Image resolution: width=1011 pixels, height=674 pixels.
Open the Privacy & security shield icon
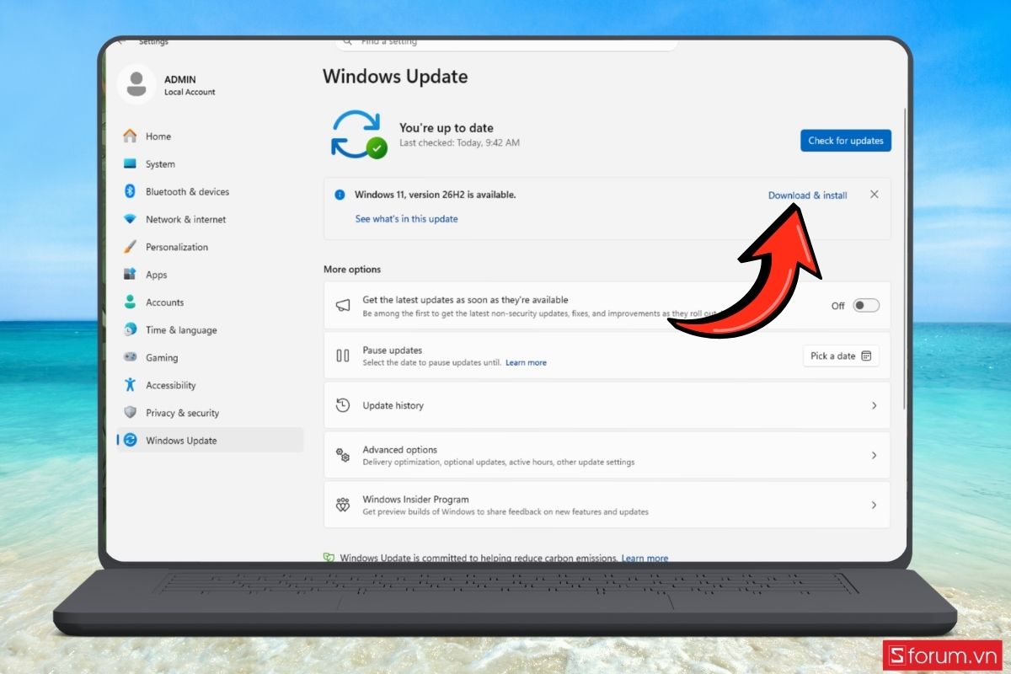click(130, 413)
